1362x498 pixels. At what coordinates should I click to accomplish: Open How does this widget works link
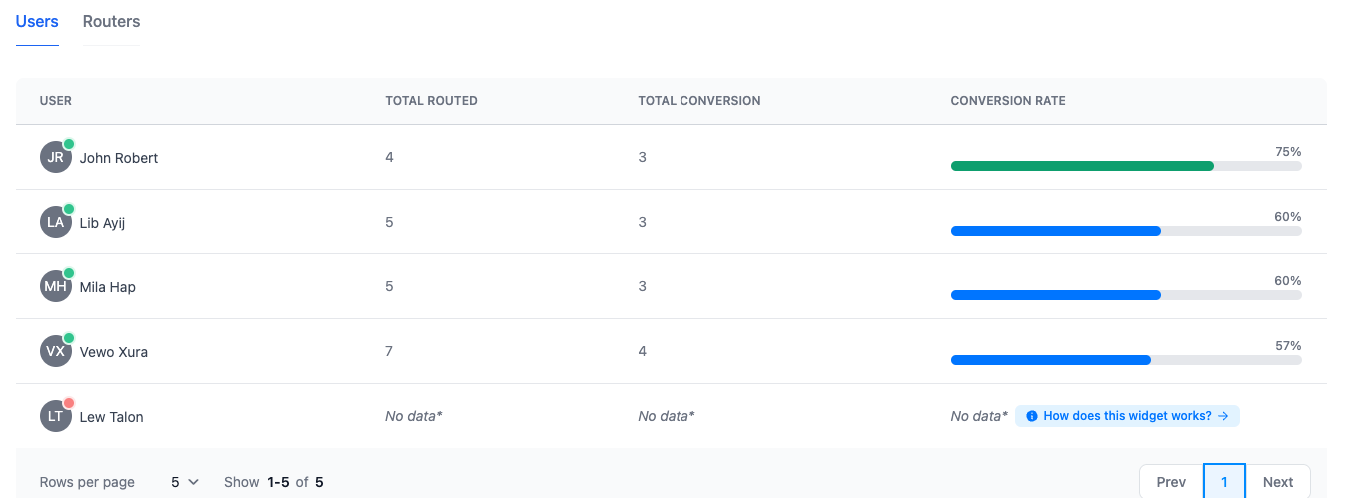pyautogui.click(x=1127, y=416)
